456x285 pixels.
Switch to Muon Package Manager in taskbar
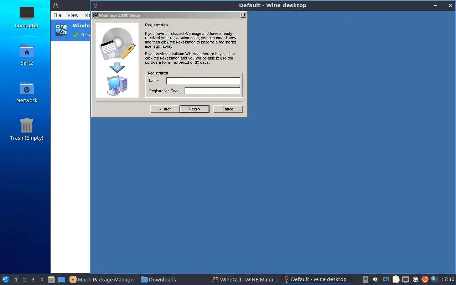coord(103,279)
